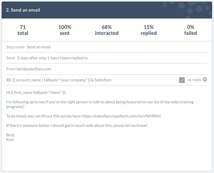214x173 pixels.
Task: Click the 71 total statistic
Action: pyautogui.click(x=23, y=30)
